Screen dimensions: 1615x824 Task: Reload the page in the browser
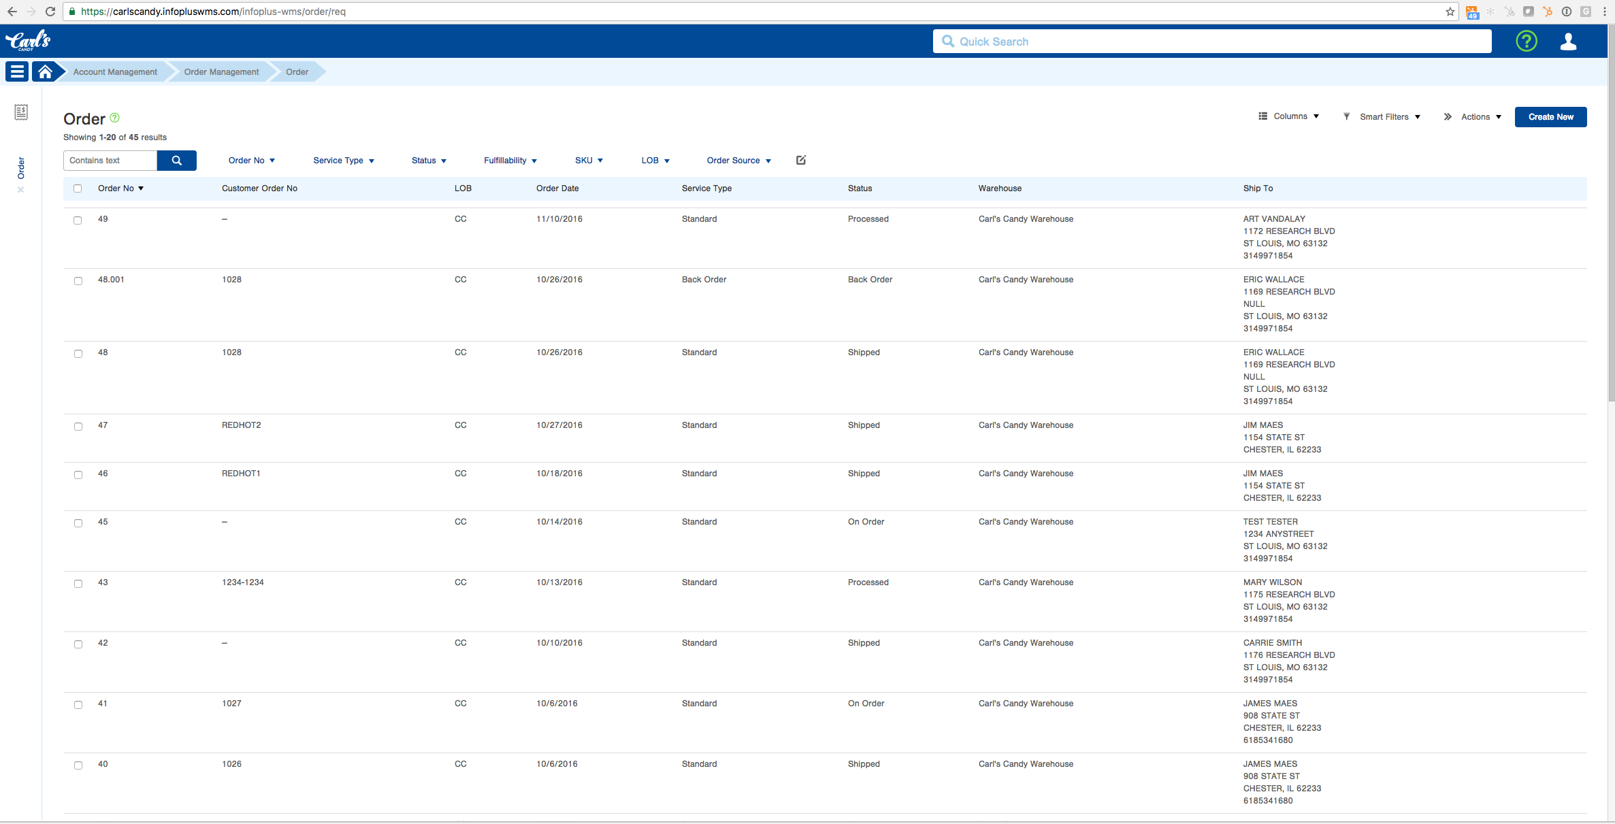[x=50, y=12]
